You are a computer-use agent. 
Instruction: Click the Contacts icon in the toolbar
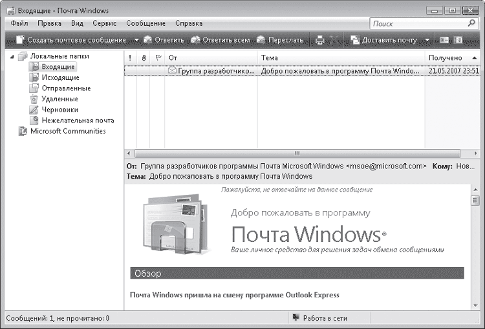coord(444,40)
